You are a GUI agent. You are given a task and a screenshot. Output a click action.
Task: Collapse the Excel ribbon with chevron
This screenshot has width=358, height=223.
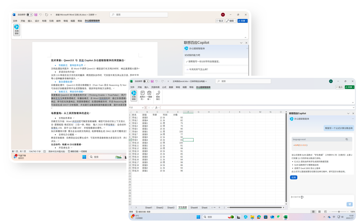click(353, 102)
